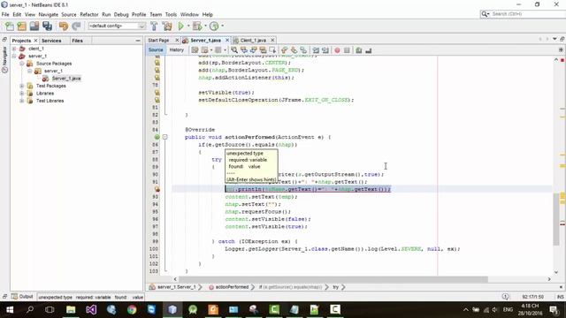Switch to the Services panel tab
The height and width of the screenshot is (318, 566).
(51, 41)
